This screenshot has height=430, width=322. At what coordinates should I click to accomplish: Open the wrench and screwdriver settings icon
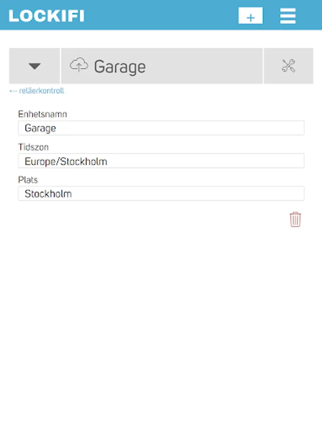click(288, 66)
